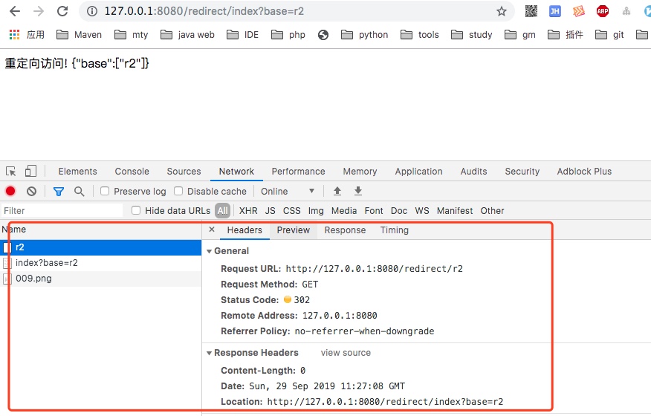Collapse the General section
Screen dimensions: 651x416
[x=210, y=251]
